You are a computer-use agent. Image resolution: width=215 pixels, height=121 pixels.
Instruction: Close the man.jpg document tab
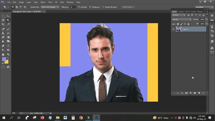tap(45, 11)
